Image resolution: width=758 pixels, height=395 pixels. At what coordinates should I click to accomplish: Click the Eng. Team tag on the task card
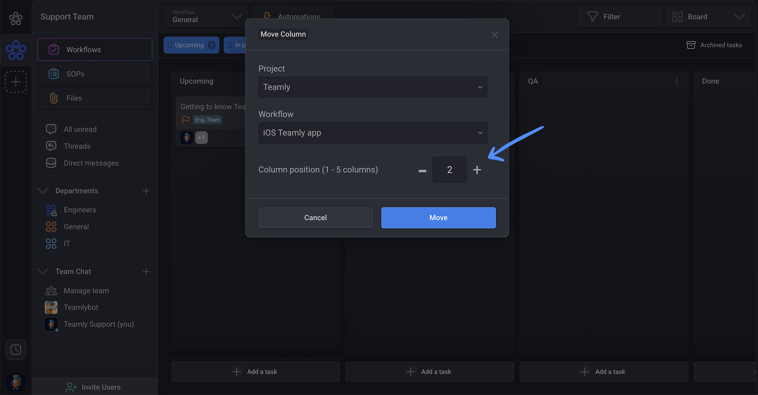coord(207,120)
